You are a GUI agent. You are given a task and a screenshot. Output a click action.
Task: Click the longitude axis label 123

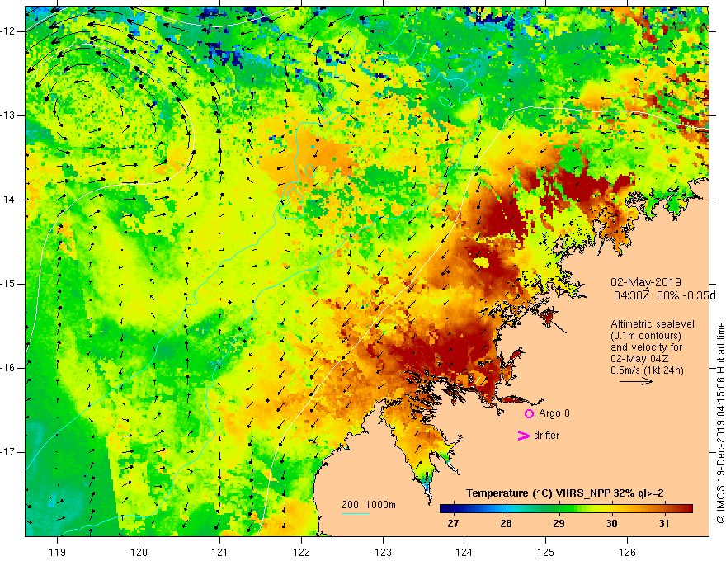pyautogui.click(x=383, y=552)
